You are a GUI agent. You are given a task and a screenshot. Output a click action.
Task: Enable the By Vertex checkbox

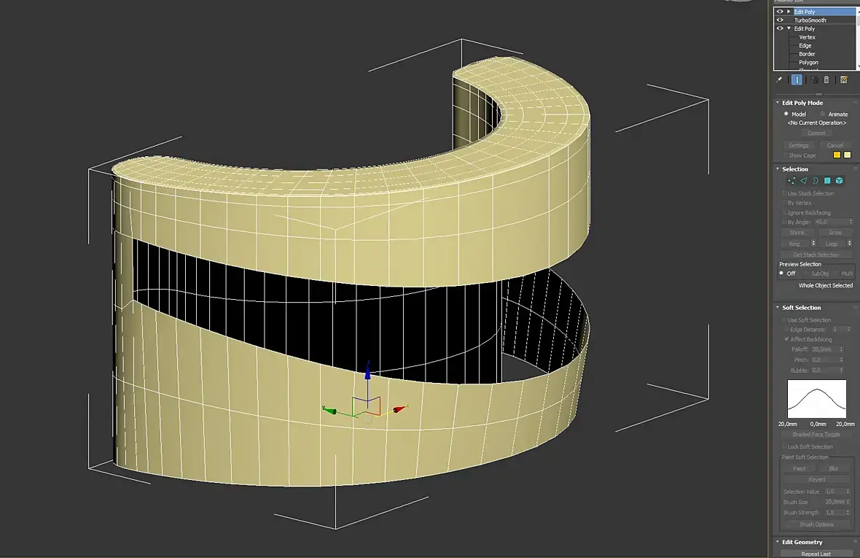click(784, 203)
